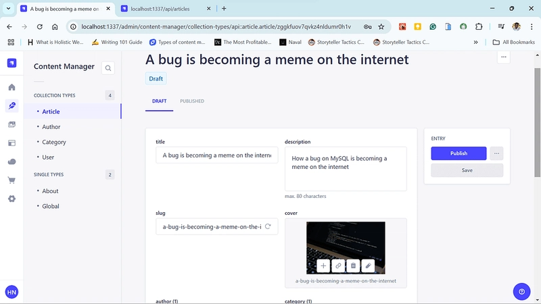Copy cover image link icon
541x304 pixels.
click(338, 265)
